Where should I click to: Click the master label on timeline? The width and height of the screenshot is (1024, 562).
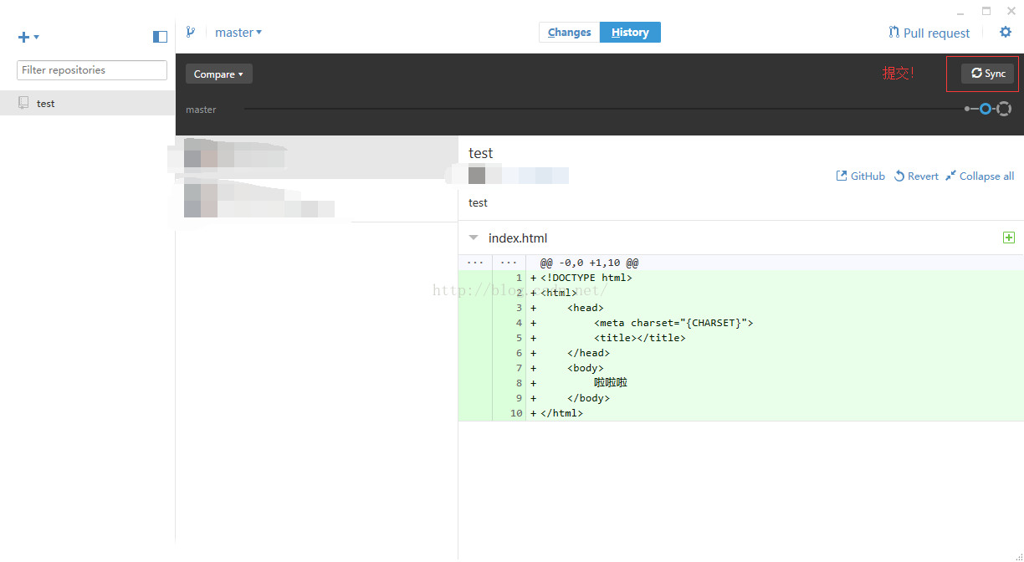click(x=201, y=110)
